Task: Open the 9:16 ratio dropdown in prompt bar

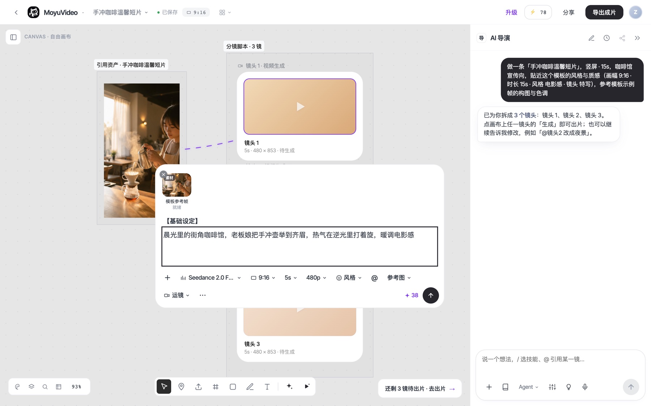Action: 263,278
